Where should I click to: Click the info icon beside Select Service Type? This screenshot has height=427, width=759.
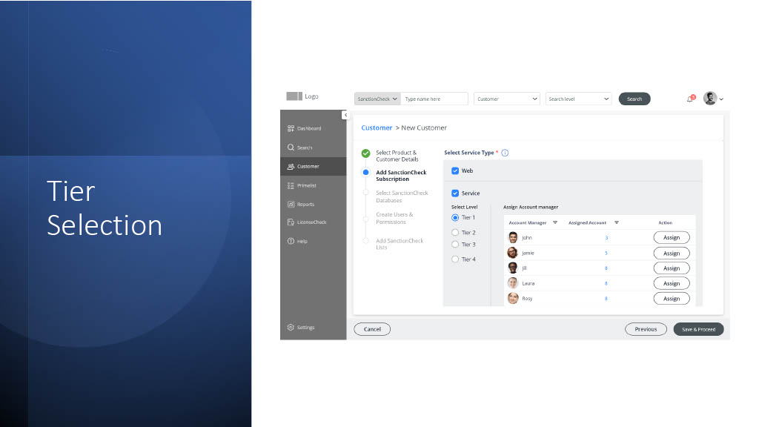(505, 153)
